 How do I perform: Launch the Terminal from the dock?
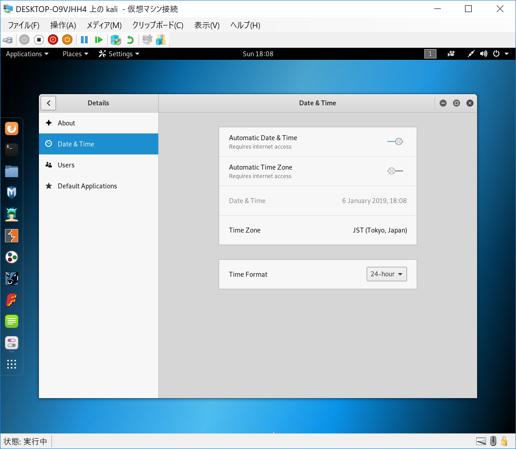(x=12, y=150)
